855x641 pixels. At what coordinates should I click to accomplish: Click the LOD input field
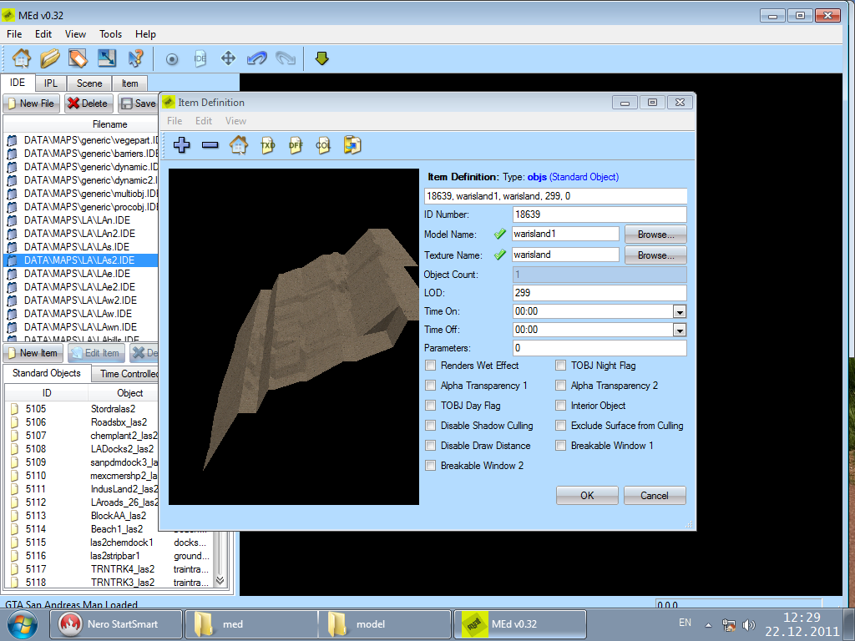[x=600, y=293]
